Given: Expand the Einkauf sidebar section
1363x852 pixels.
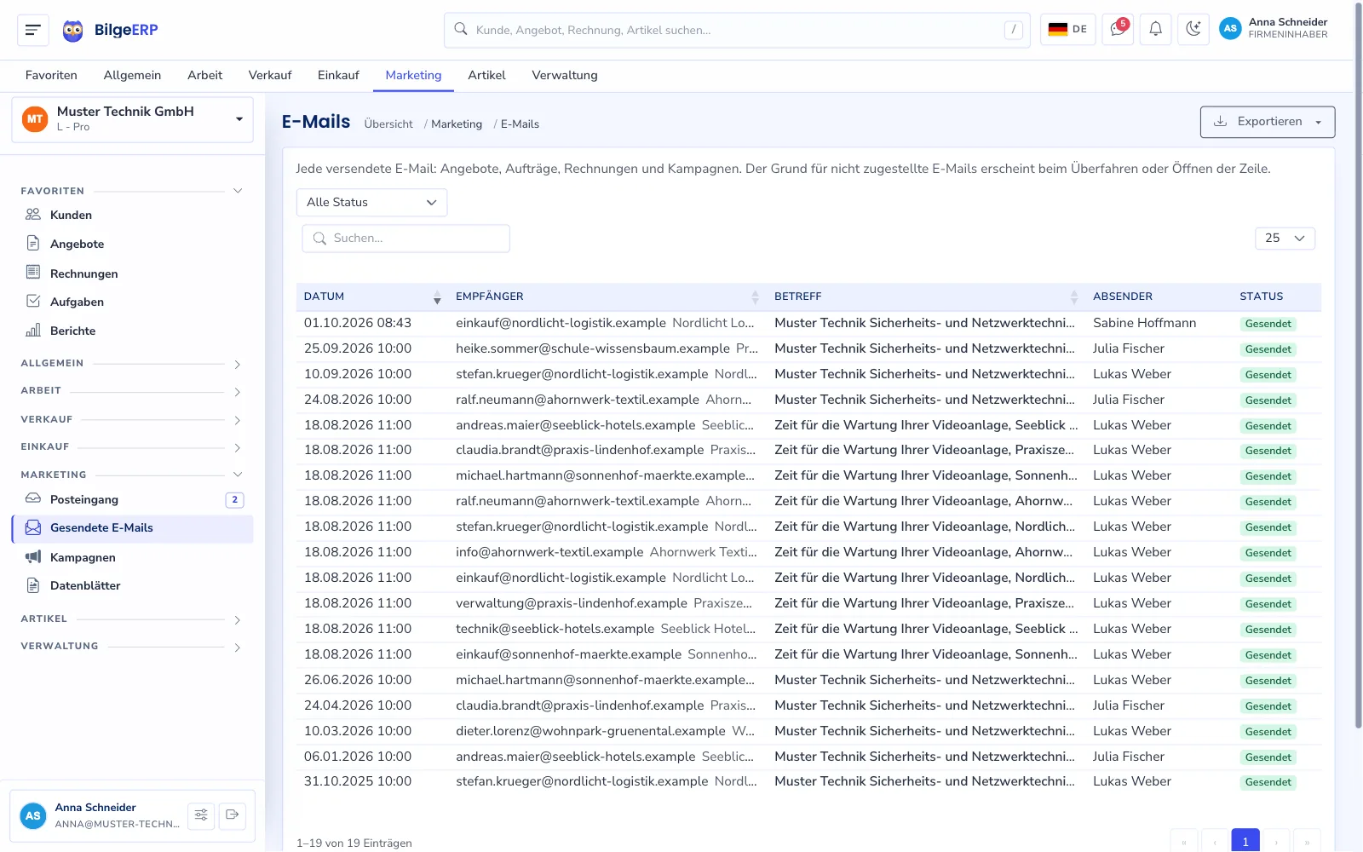Looking at the screenshot, I should tap(132, 447).
